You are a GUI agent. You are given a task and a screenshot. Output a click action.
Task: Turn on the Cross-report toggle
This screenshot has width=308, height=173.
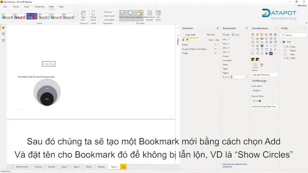coord(258,91)
